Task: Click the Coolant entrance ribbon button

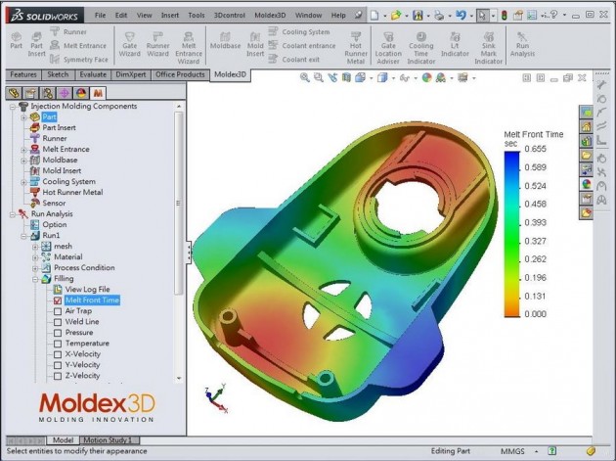Action: click(302, 46)
